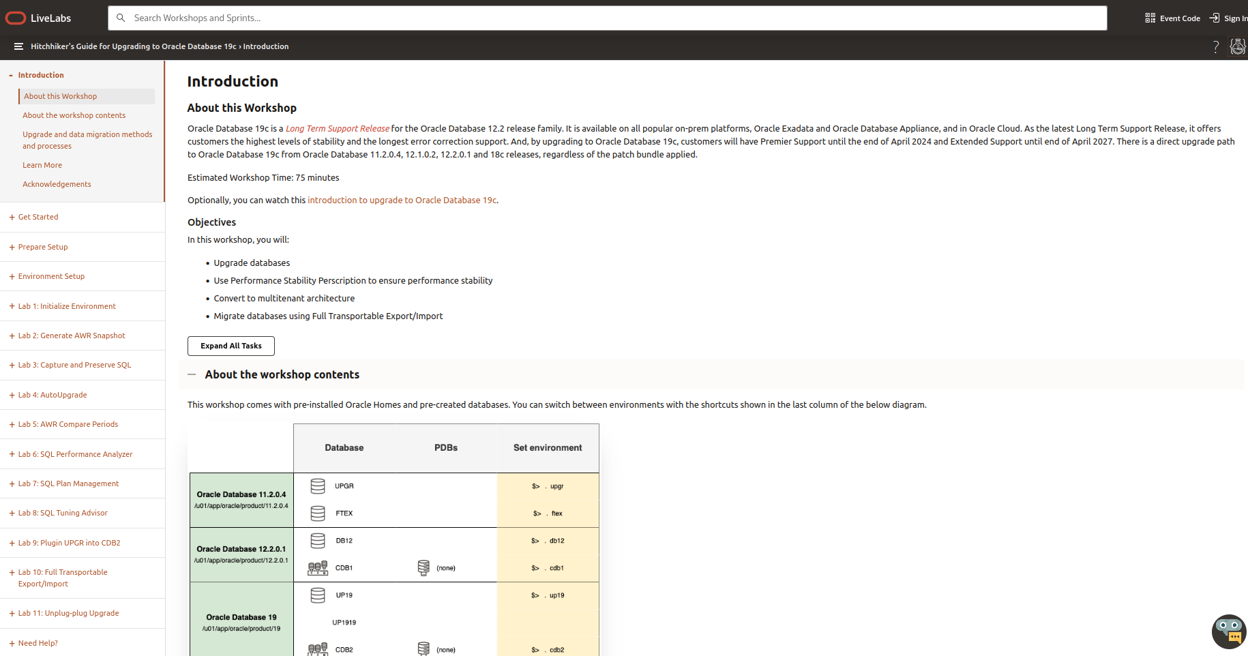Click the Event Code label
The height and width of the screenshot is (656, 1248).
click(x=1180, y=18)
